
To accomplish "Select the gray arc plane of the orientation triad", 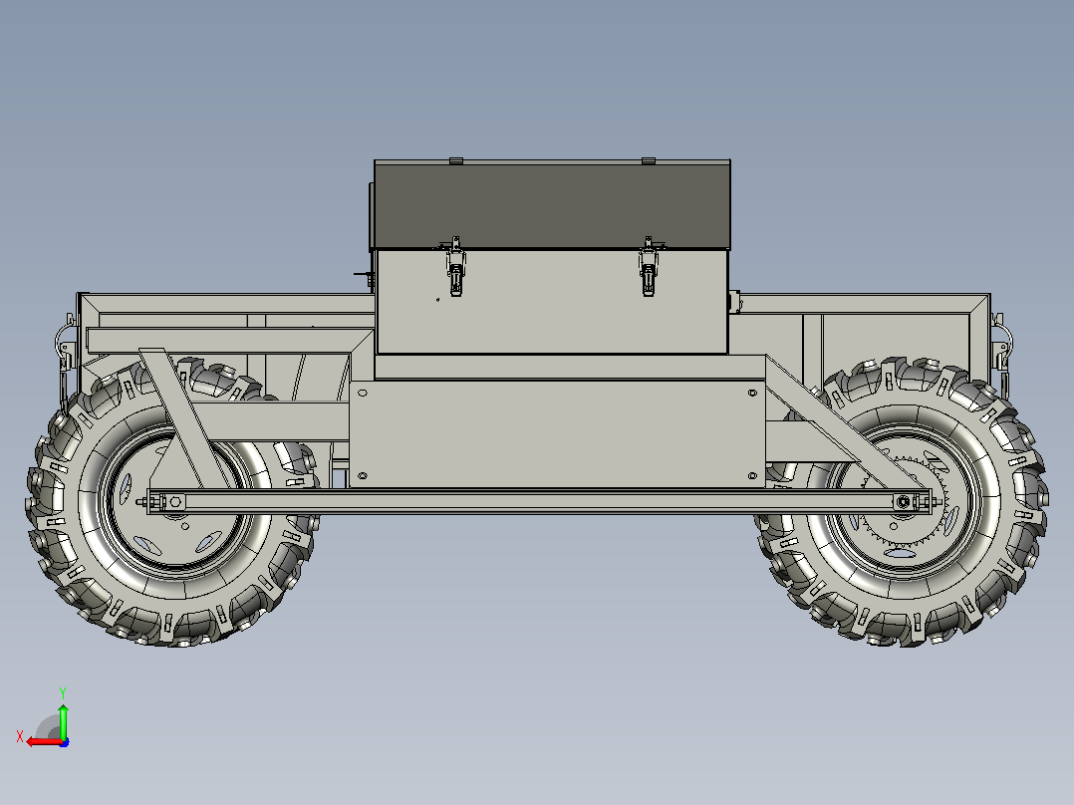I will click(x=48, y=728).
